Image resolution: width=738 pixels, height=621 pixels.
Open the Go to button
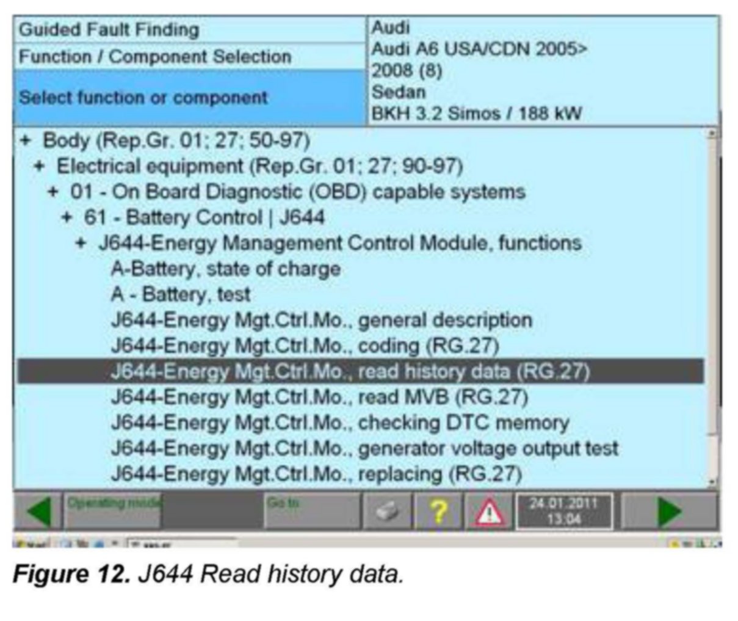coord(312,510)
